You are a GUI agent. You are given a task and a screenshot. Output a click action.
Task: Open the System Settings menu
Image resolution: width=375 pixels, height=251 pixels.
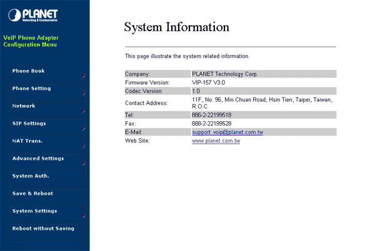tap(34, 211)
